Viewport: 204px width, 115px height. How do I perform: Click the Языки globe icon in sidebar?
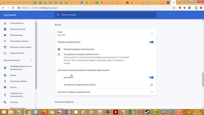click(x=5, y=75)
